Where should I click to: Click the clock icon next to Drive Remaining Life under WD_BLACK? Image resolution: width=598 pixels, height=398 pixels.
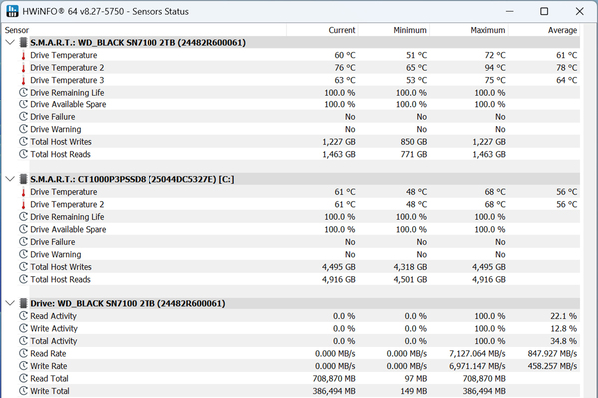pos(23,93)
